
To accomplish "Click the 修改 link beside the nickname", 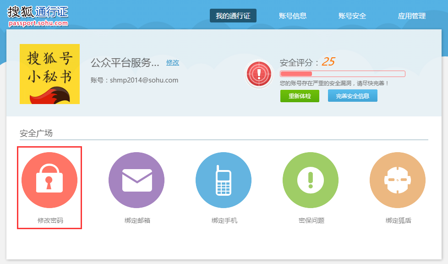I will pyautogui.click(x=173, y=63).
